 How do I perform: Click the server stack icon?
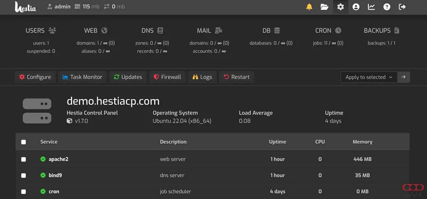pos(37,111)
